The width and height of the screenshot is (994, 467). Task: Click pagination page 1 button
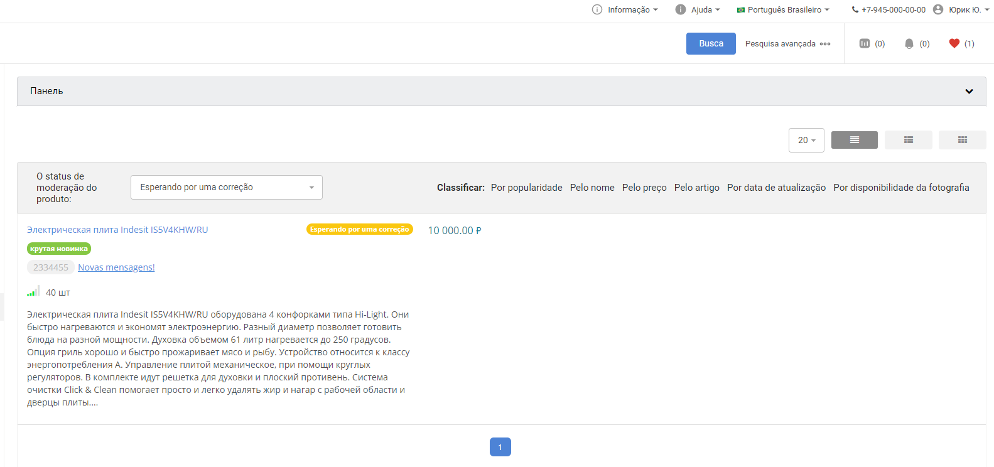[500, 447]
